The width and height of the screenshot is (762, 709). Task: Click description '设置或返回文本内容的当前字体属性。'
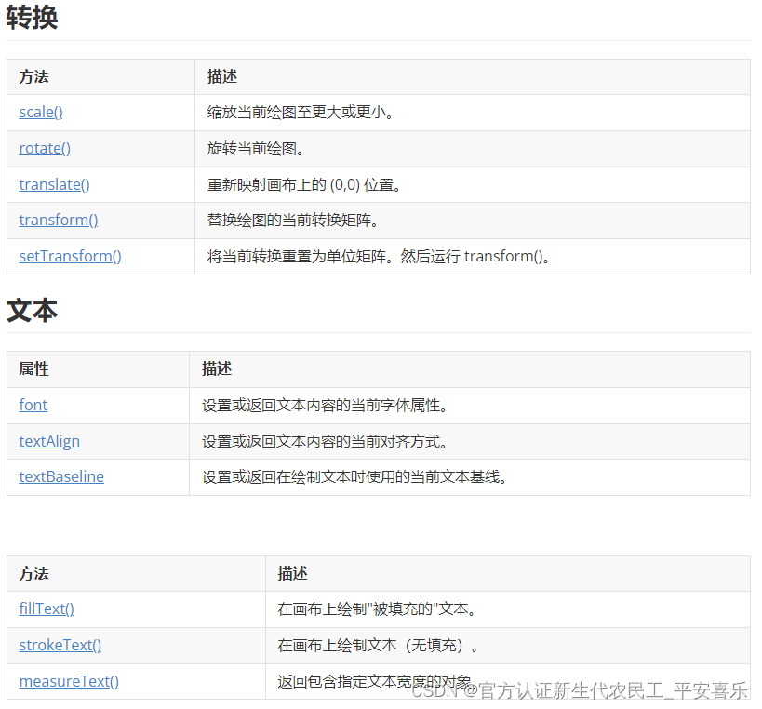coord(325,405)
